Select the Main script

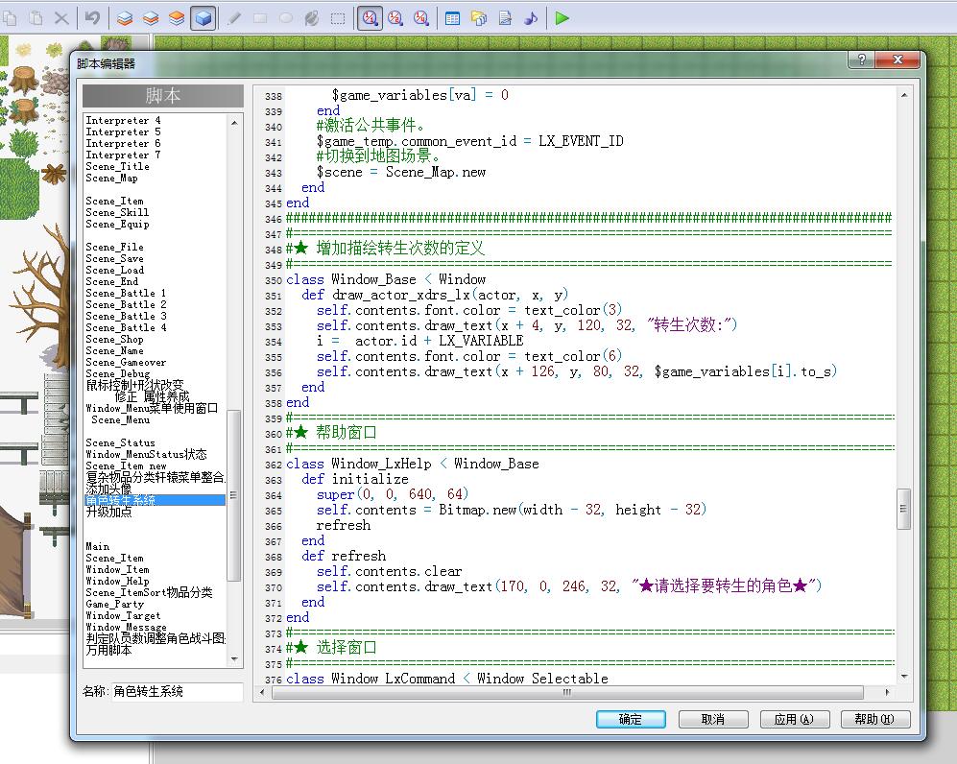pos(98,547)
